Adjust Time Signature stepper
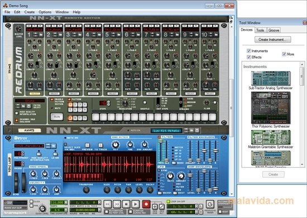This screenshot has width=307, height=218. point(66,210)
